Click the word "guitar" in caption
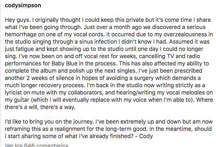 [x=22, y=100]
